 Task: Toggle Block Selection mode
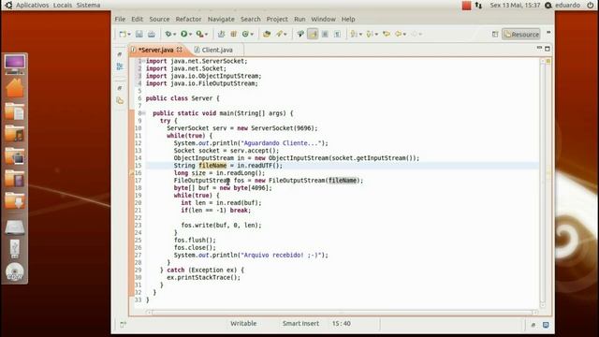coord(325,34)
